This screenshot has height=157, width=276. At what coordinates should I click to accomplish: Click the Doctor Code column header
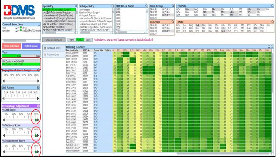(72, 50)
